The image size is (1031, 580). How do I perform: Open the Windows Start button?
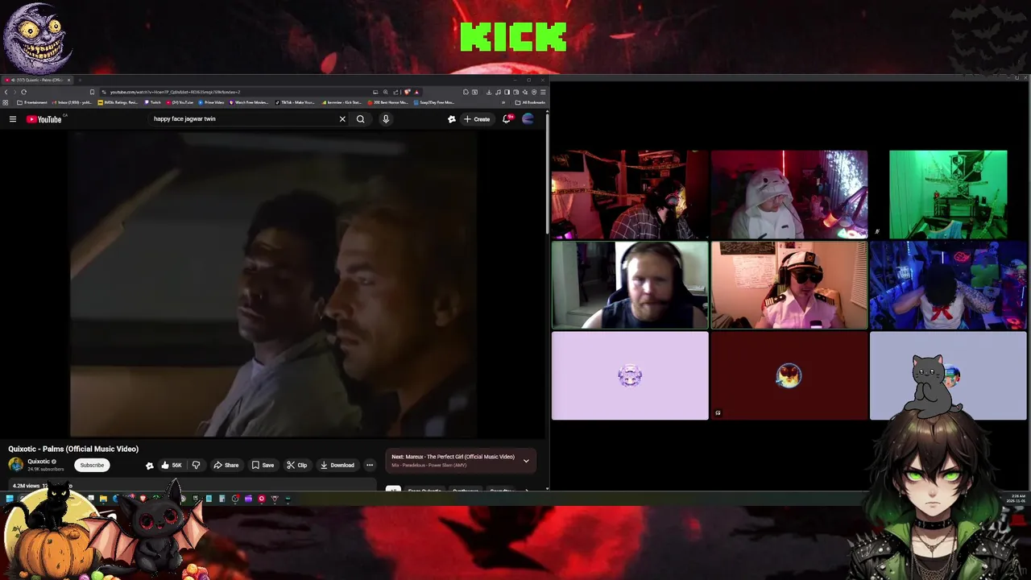tap(9, 499)
